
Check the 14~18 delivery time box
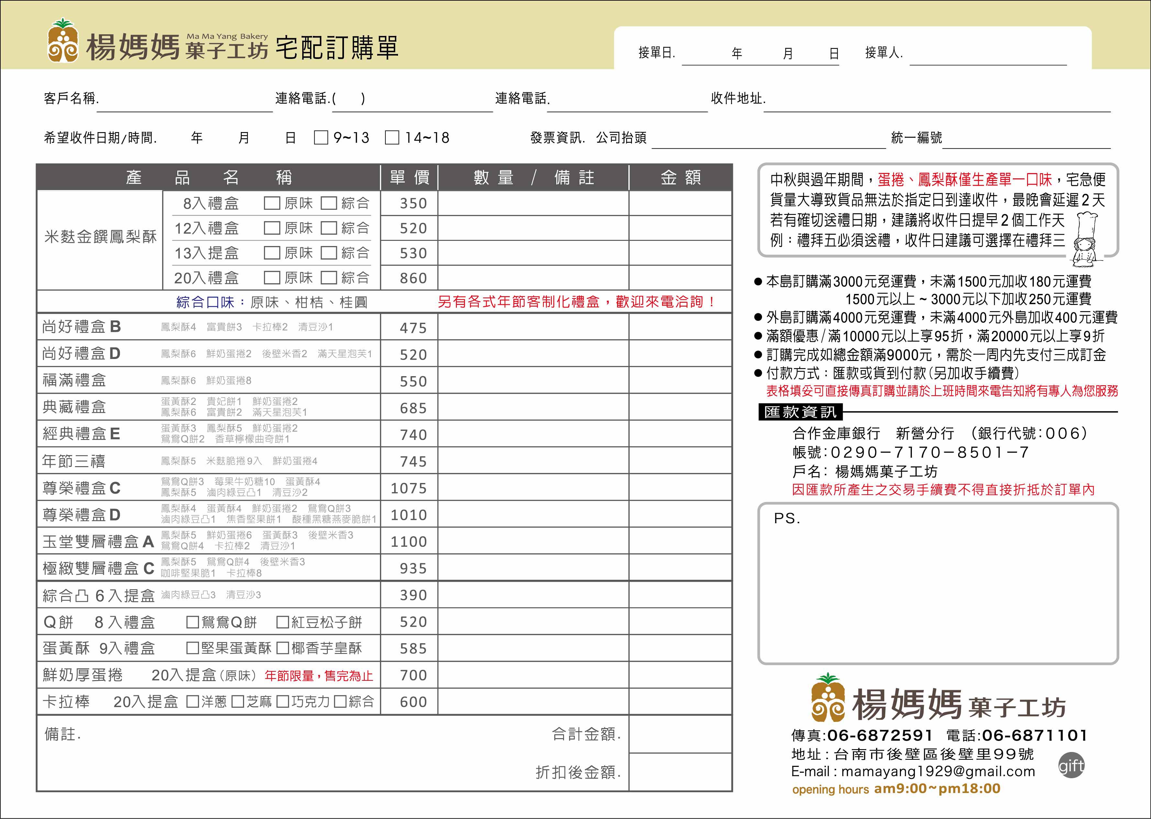tap(392, 137)
